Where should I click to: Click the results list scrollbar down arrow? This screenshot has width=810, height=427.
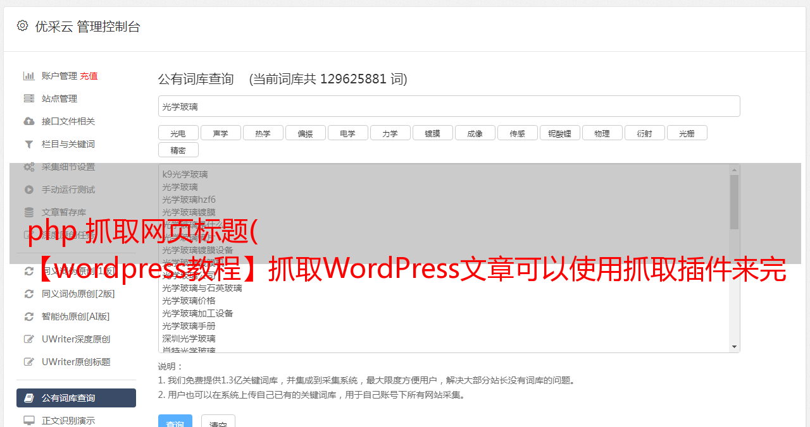click(734, 347)
